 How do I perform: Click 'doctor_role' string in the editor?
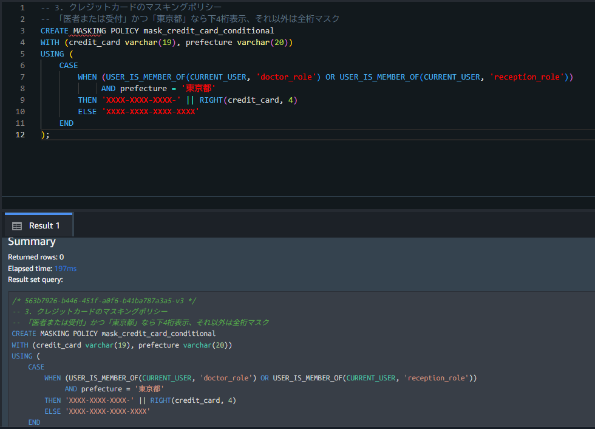coord(286,77)
